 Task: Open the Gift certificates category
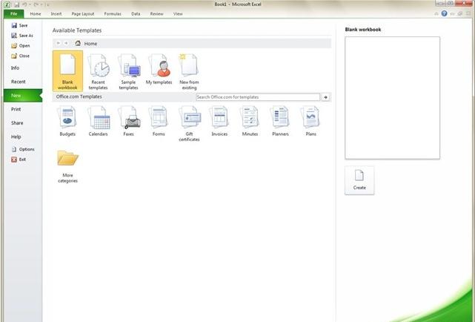[x=189, y=123]
